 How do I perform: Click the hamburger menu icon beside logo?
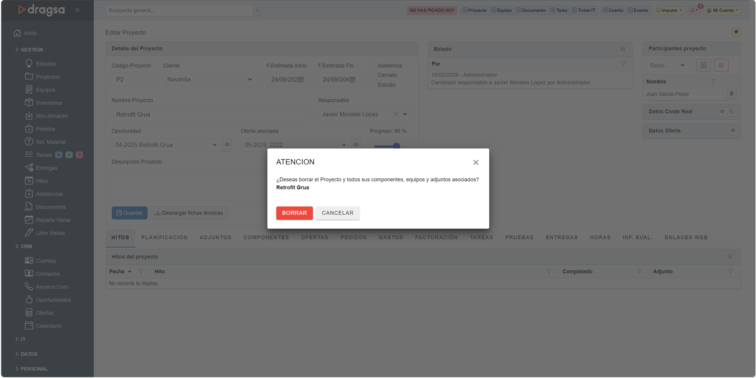[77, 10]
